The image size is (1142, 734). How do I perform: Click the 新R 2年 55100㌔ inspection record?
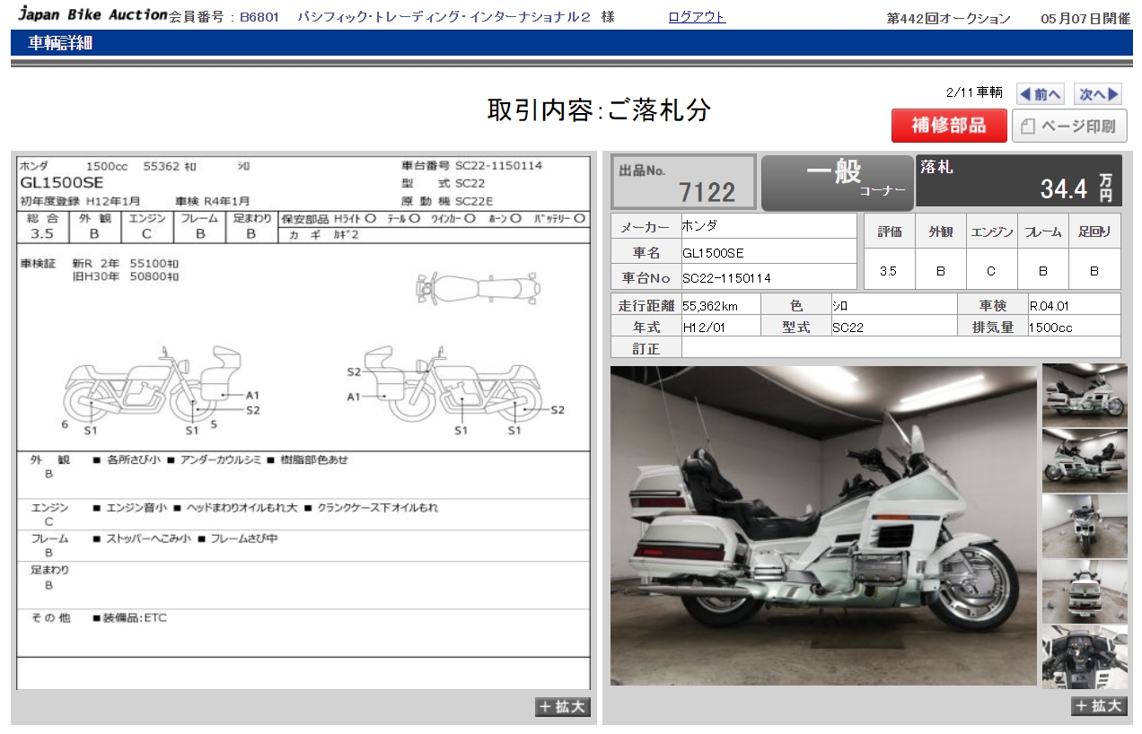click(126, 264)
